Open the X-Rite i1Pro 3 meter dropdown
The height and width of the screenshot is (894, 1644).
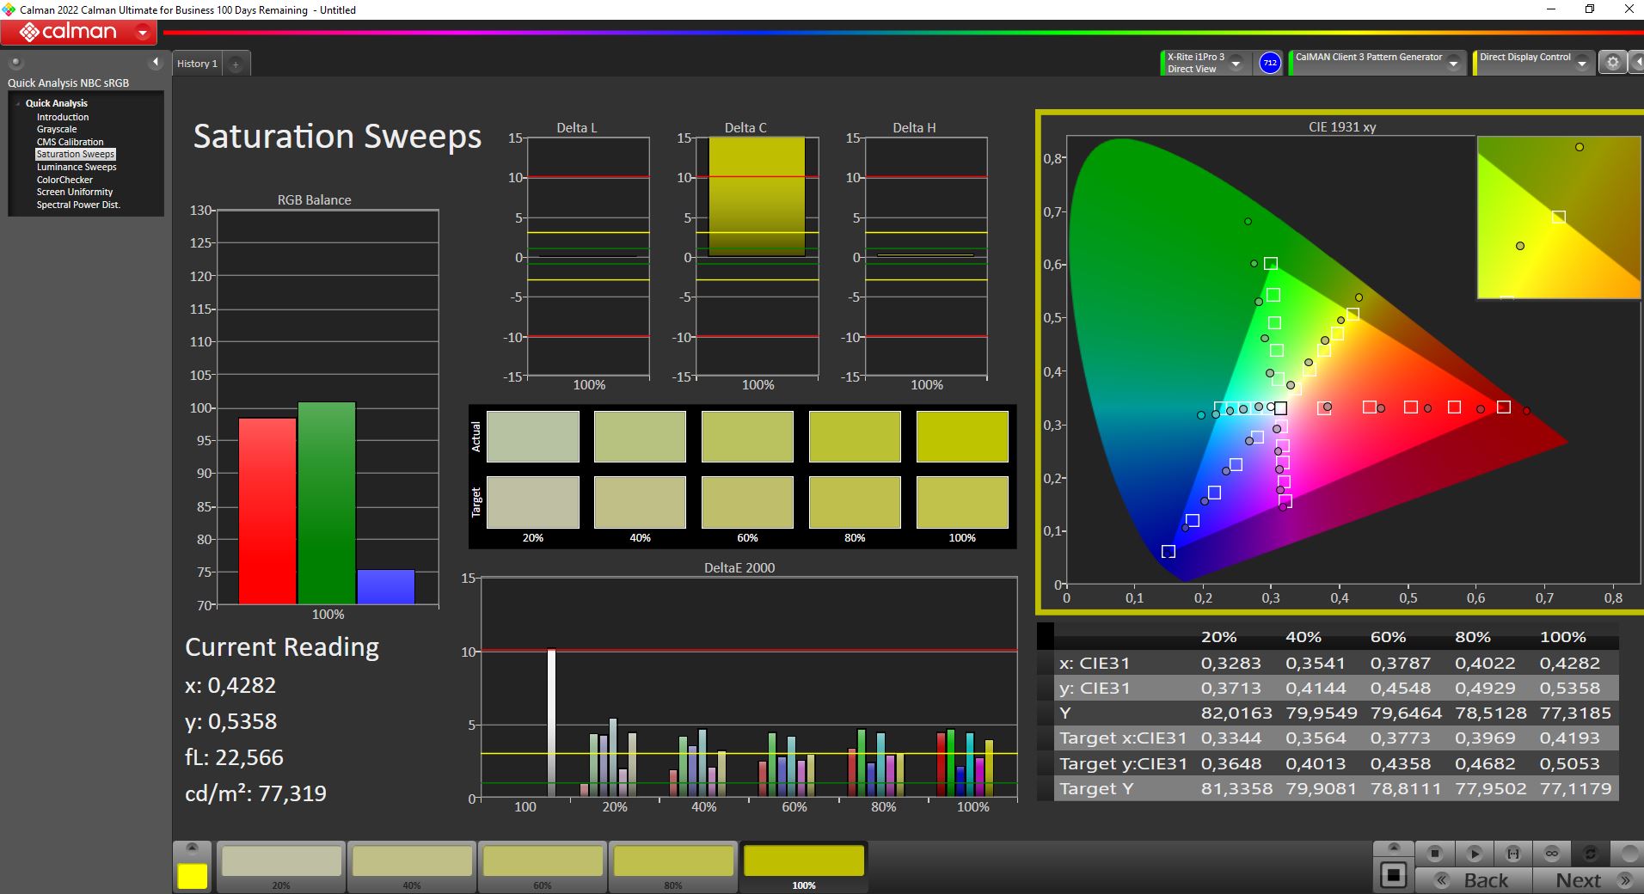point(1236,64)
